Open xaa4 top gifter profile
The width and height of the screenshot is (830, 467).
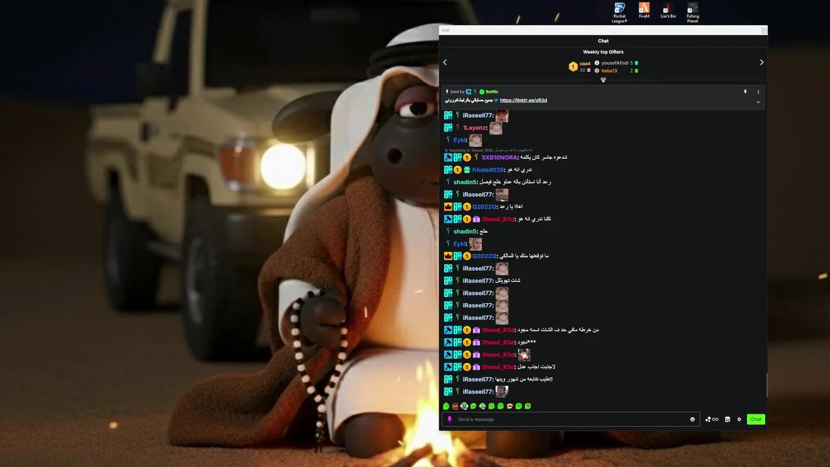pyautogui.click(x=585, y=64)
